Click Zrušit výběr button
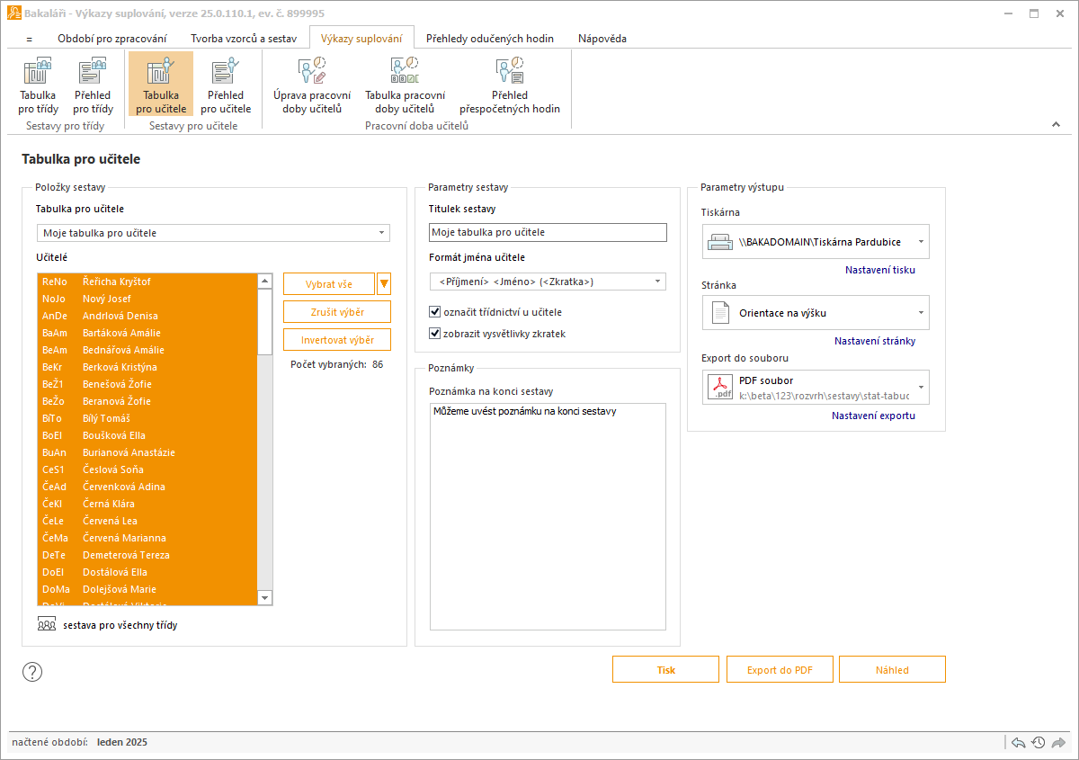 click(337, 312)
